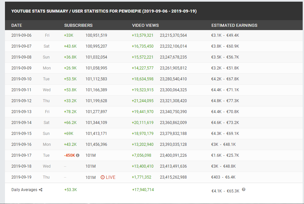The width and height of the screenshot is (304, 204).
Task: Click the SUBSCRIBERS column header
Action: (x=78, y=25)
